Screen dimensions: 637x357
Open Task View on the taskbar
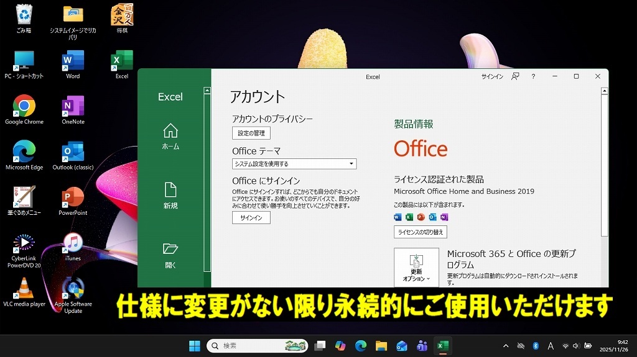point(320,346)
